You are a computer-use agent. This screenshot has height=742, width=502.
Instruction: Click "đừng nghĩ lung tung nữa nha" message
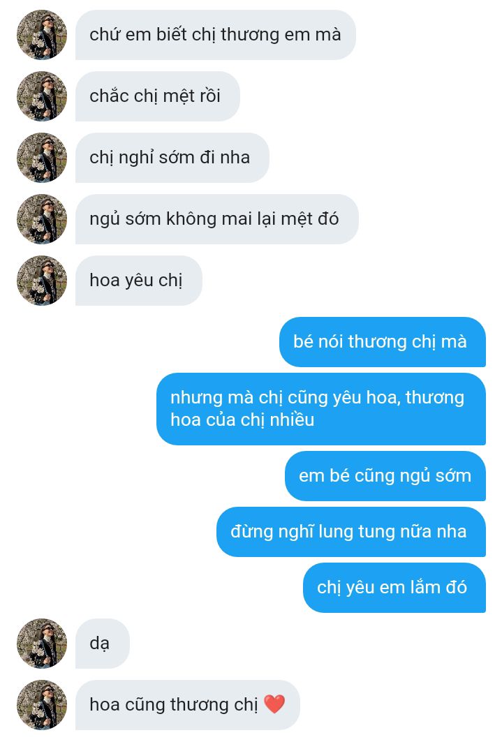click(351, 532)
